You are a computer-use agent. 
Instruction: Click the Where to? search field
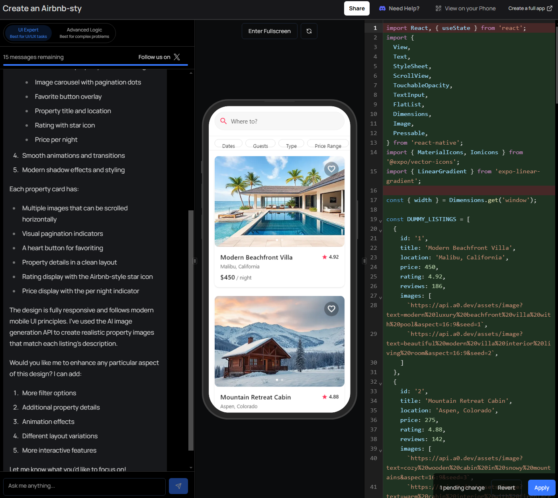[x=280, y=121]
